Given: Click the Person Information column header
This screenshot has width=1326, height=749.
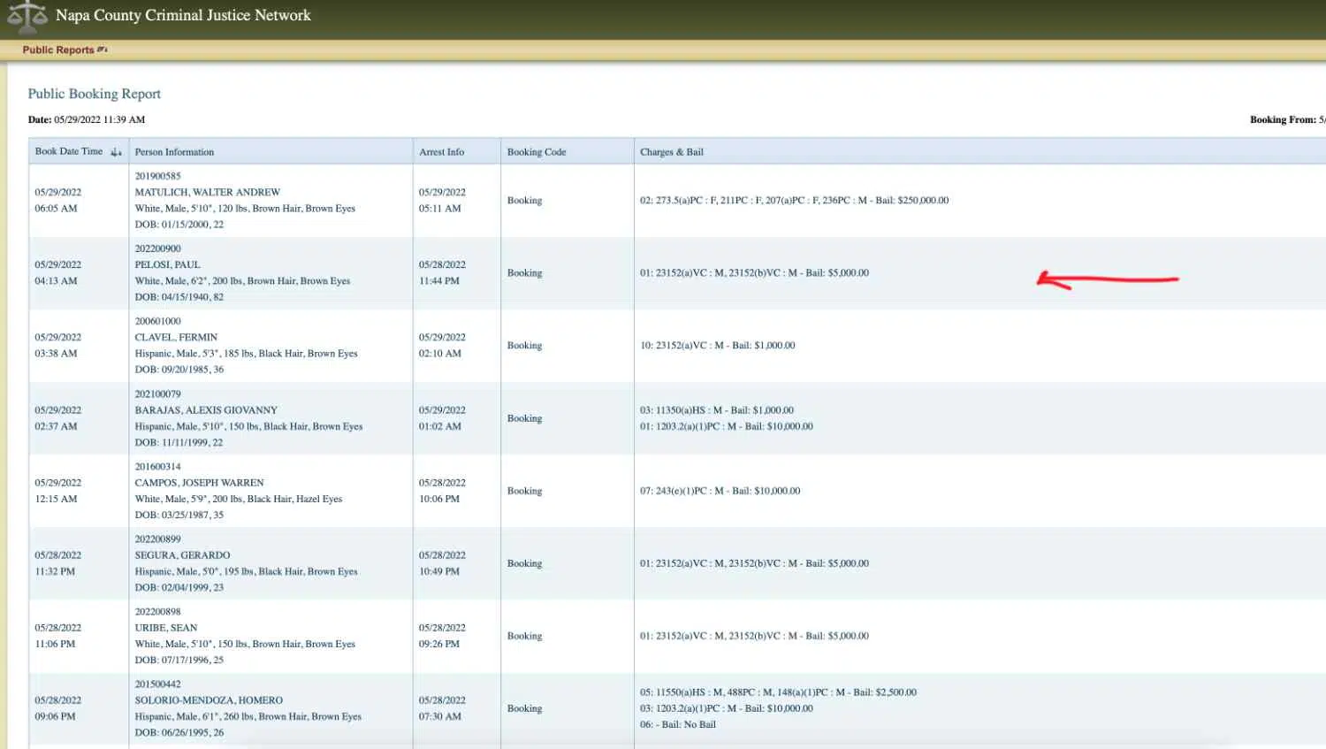Looking at the screenshot, I should pos(174,152).
